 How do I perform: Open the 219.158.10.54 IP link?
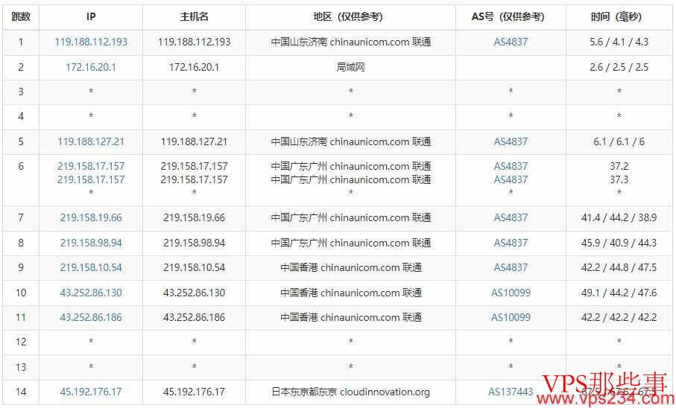(x=90, y=267)
